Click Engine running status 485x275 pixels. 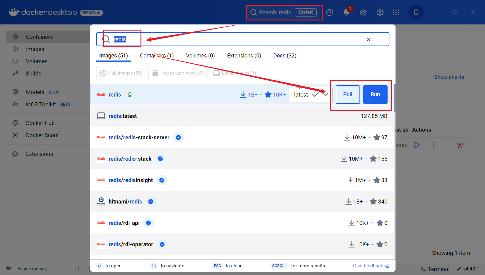click(x=32, y=269)
